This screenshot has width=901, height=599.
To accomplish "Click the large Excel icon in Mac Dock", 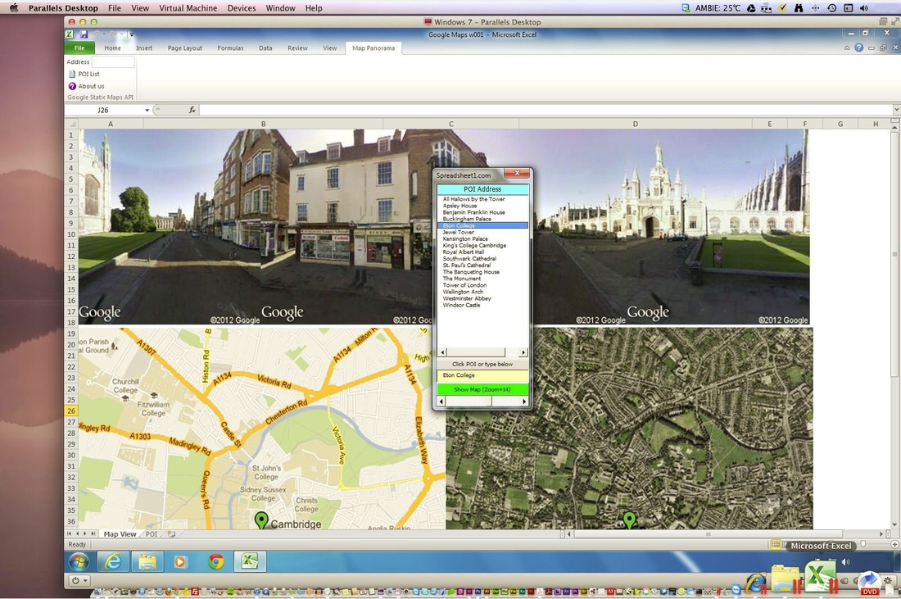I will [820, 577].
